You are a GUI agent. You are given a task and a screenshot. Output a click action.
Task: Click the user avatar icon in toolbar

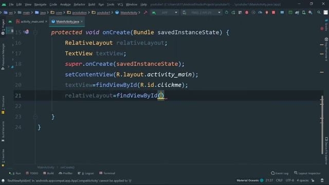point(325,12)
